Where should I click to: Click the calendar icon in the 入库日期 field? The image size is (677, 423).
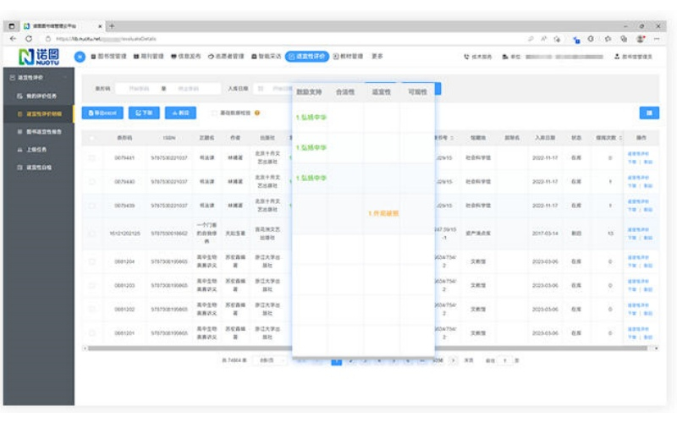(x=261, y=89)
